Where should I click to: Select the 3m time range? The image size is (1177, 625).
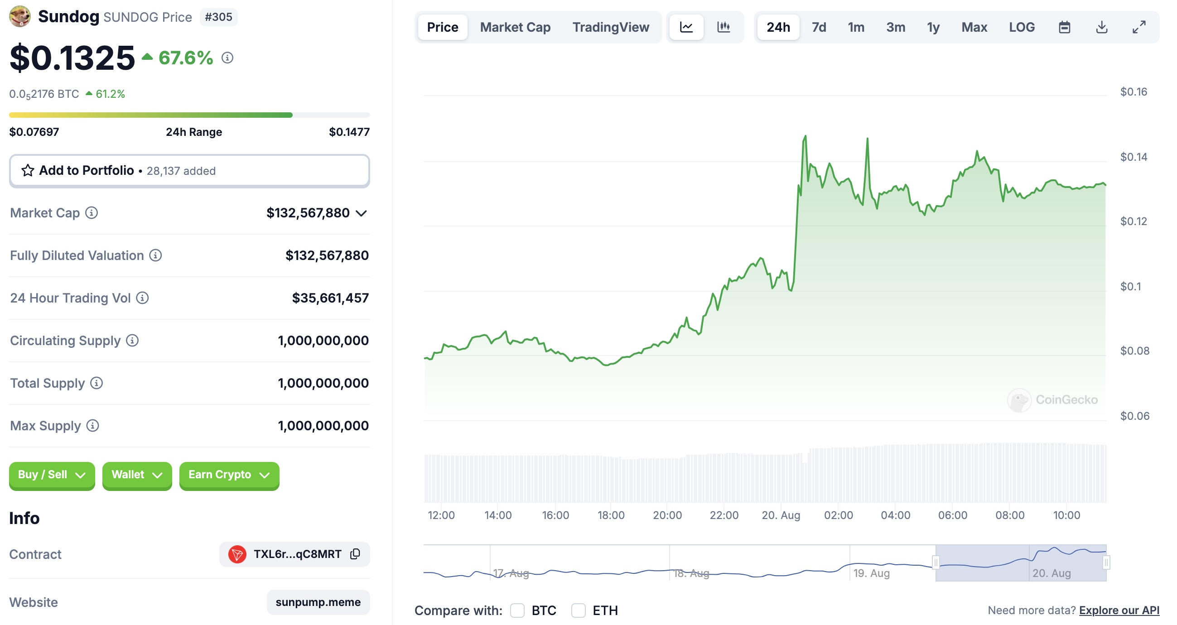(896, 27)
